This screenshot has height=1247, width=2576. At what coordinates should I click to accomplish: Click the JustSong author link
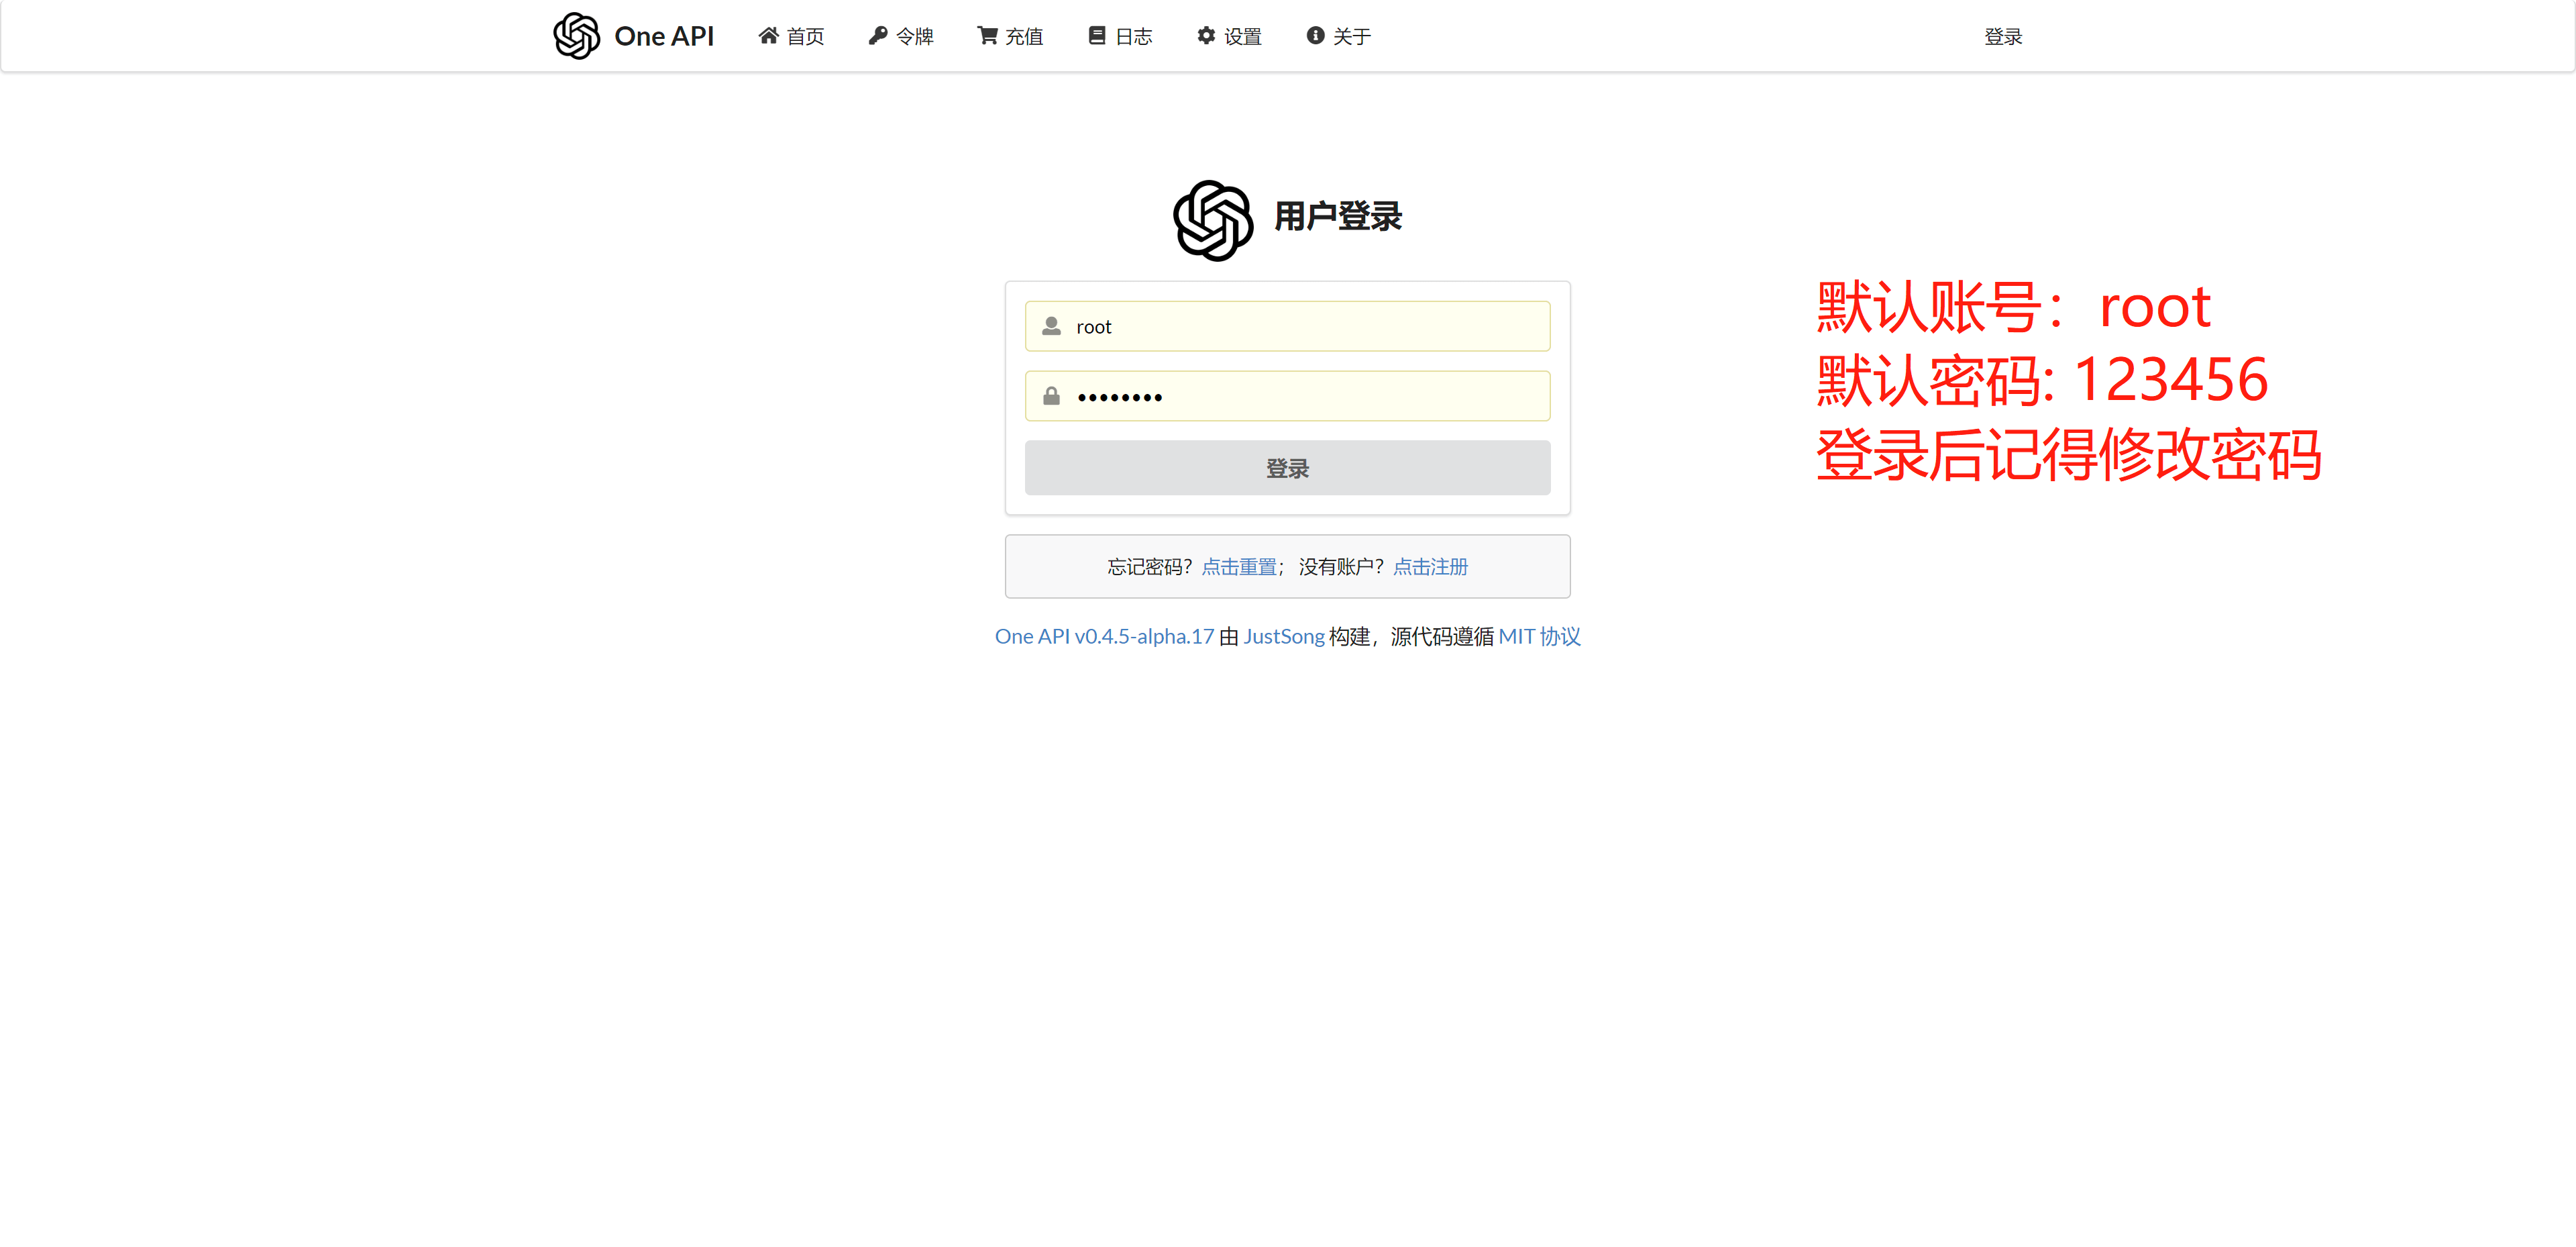coord(1284,636)
